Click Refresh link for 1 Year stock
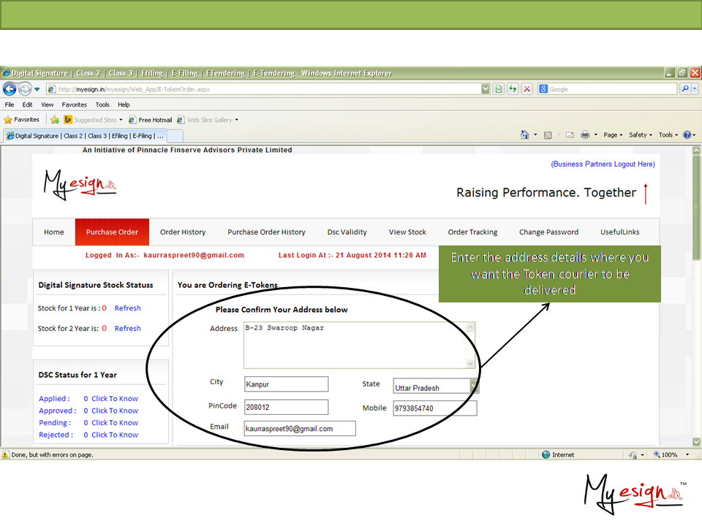This screenshot has height=526, width=702. [127, 308]
